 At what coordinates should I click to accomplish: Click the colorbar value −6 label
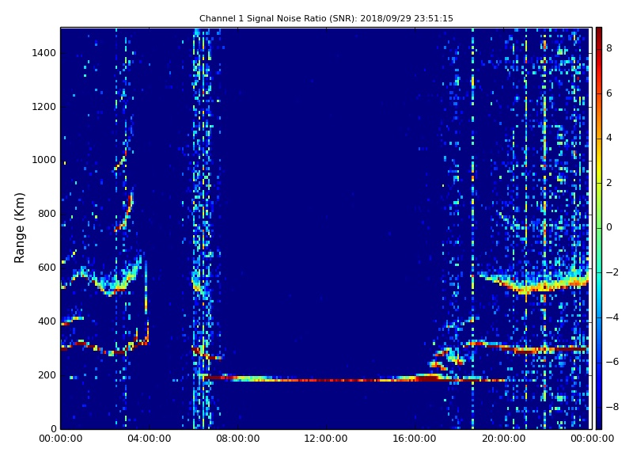[x=612, y=362]
